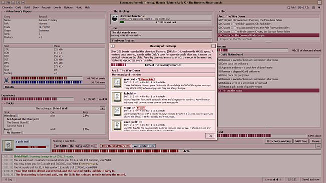The height and width of the screenshot is (183, 326).
Task: Click the Fighter trade icon in Adventurer's Papers
Action: [40, 27]
